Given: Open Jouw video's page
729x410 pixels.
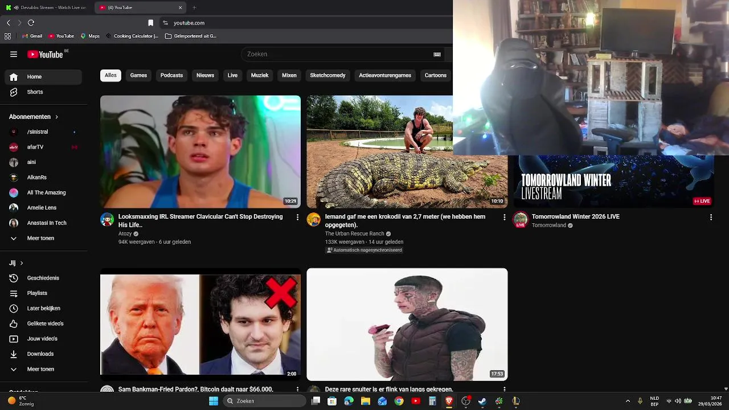Looking at the screenshot, I should 43,338.
